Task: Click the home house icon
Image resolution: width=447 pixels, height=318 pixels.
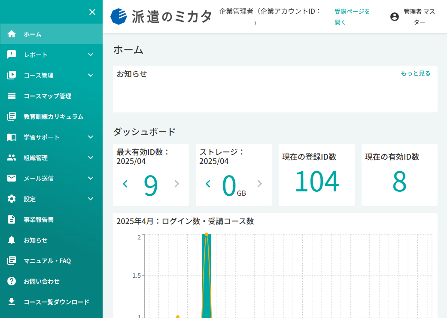Action: (12, 34)
